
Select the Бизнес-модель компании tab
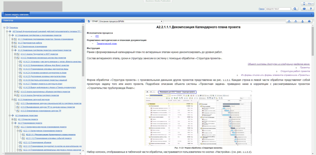click(x=17, y=14)
